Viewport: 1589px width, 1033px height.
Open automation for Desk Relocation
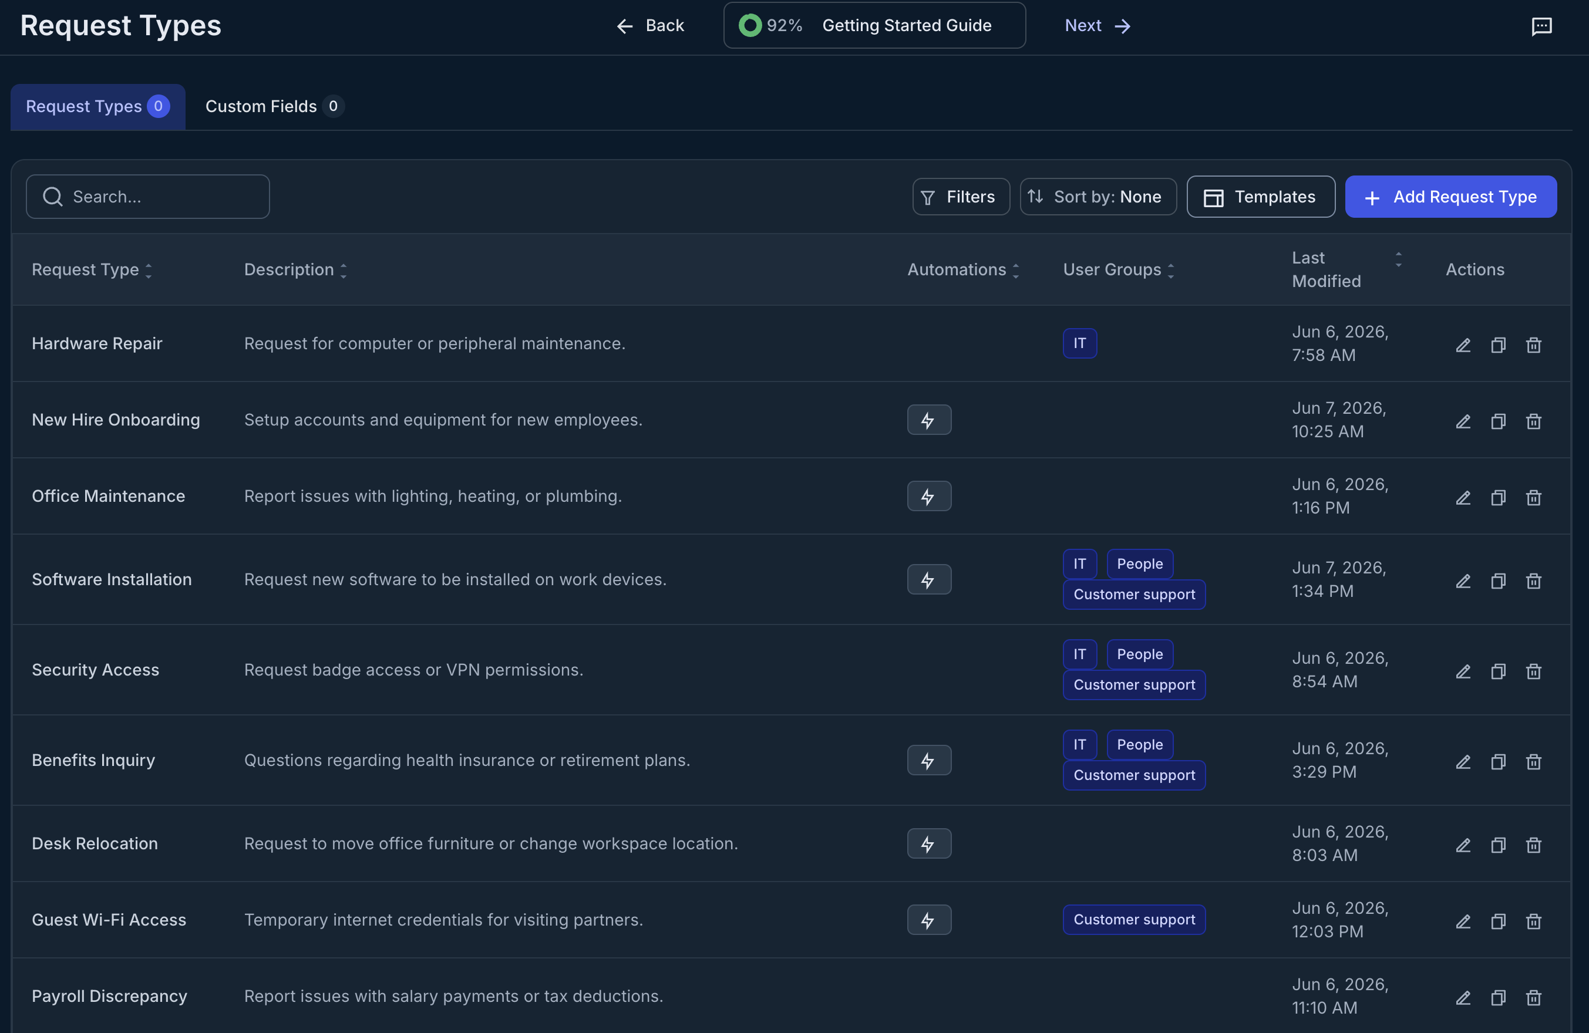[929, 843]
